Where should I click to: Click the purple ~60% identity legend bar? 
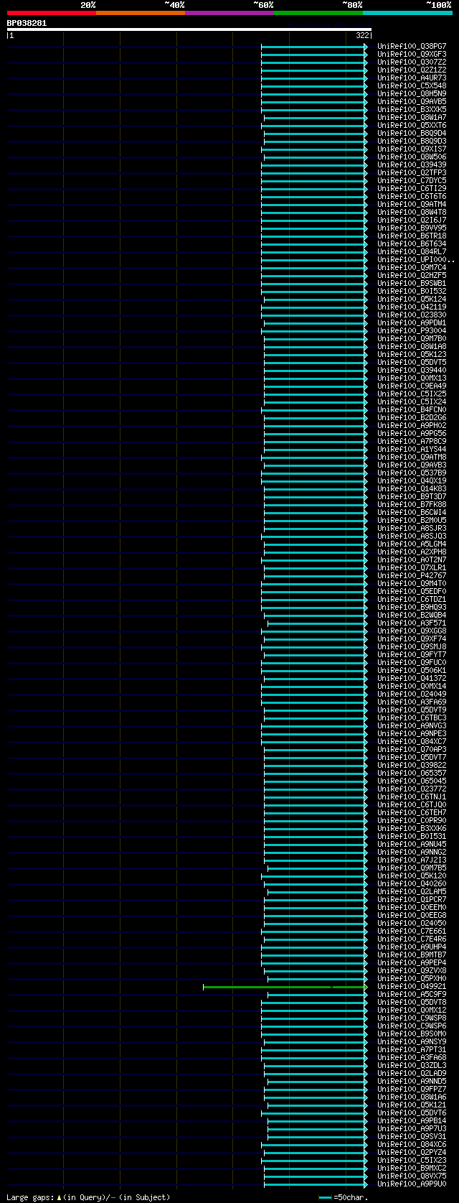tap(229, 13)
